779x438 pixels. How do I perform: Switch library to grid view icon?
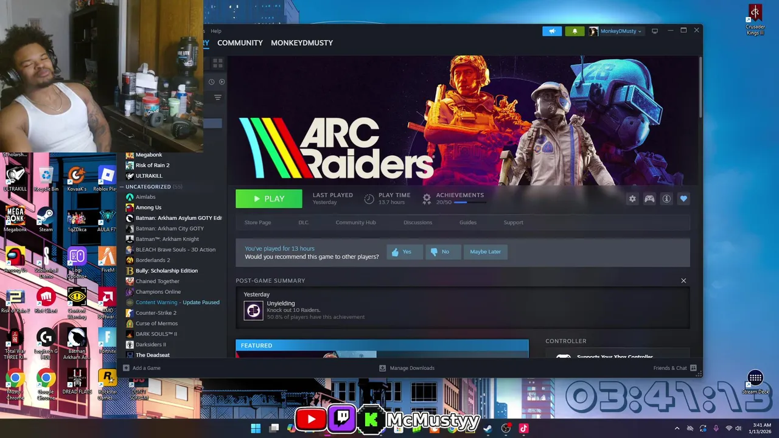pyautogui.click(x=217, y=63)
